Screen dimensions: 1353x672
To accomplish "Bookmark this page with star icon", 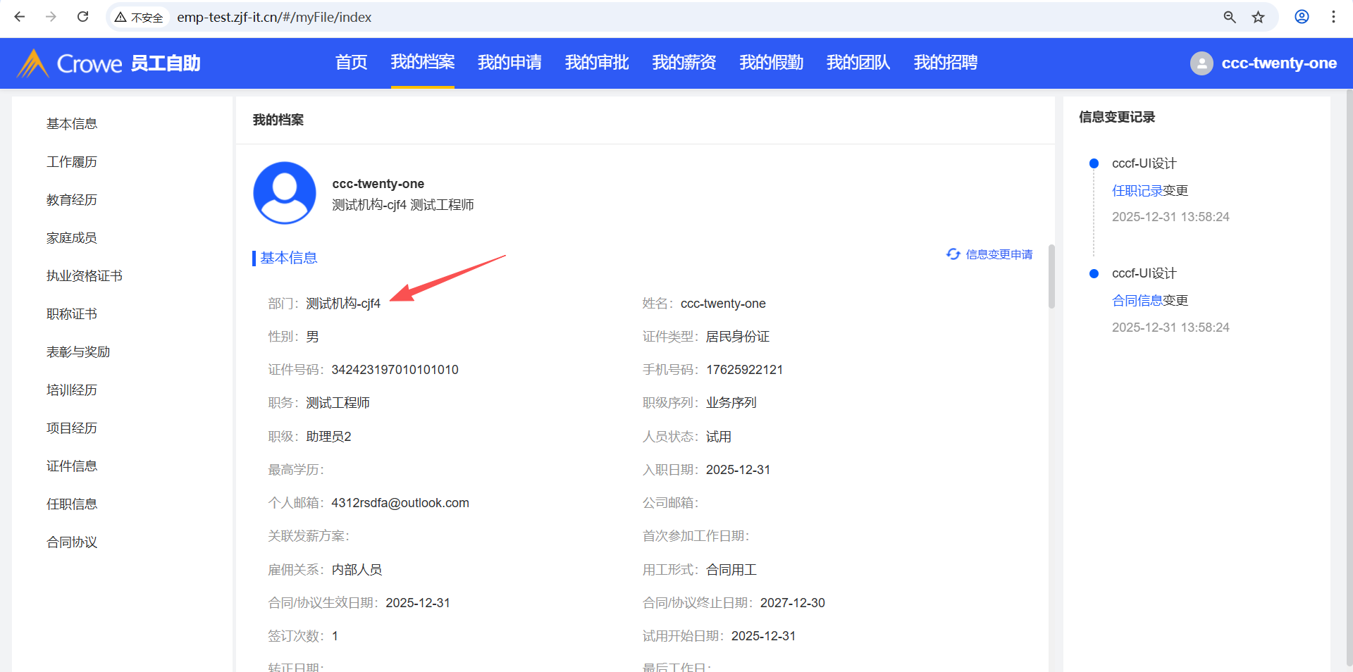I will (1258, 17).
